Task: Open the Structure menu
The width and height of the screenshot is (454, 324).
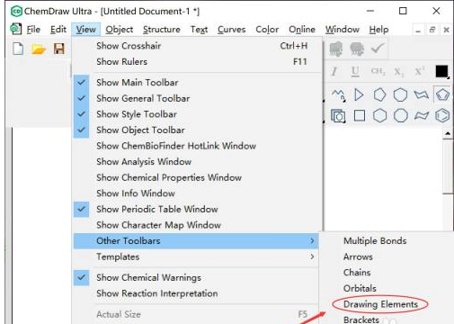Action: [162, 30]
